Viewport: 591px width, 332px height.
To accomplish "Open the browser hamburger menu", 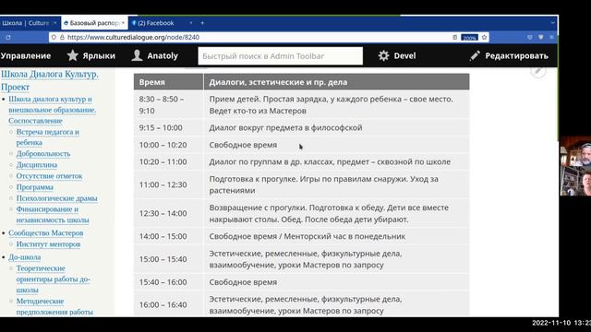I will pyautogui.click(x=551, y=37).
